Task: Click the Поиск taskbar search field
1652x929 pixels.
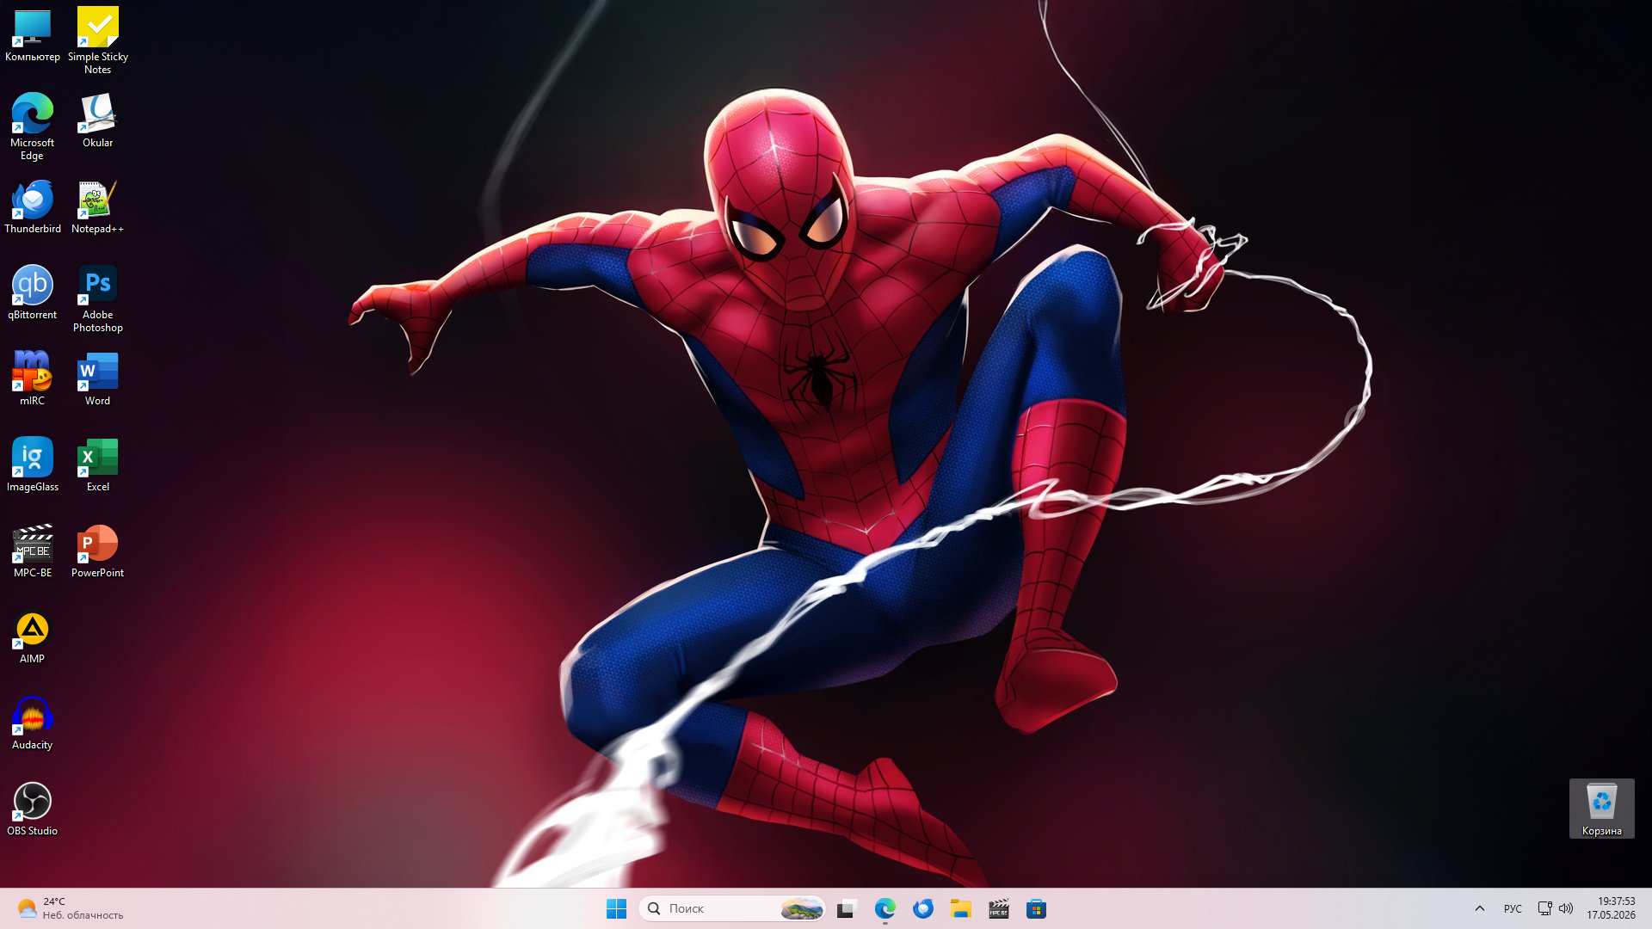Action: 732,908
